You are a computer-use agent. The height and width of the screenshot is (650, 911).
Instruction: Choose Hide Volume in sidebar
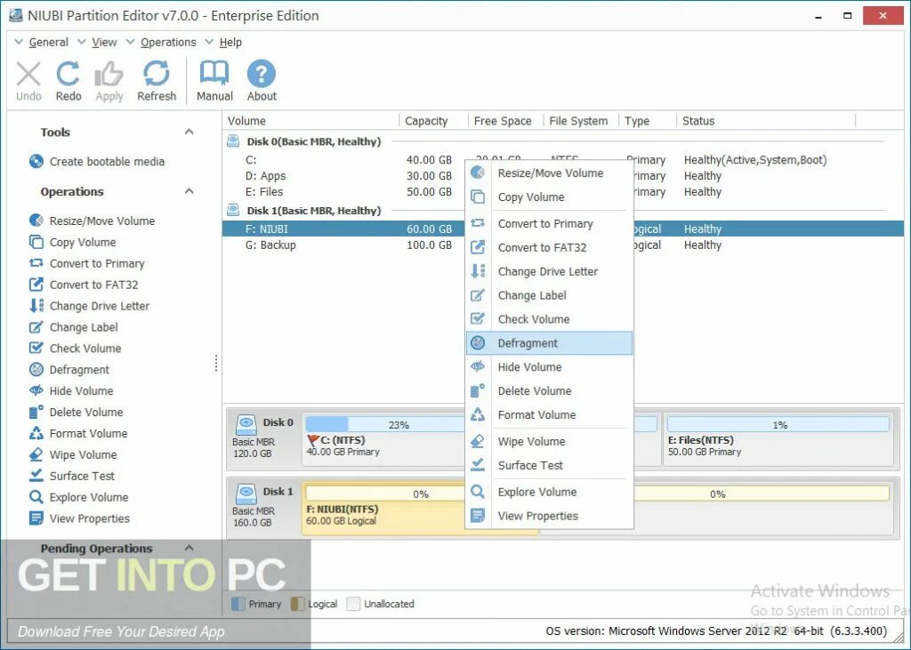[x=71, y=391]
